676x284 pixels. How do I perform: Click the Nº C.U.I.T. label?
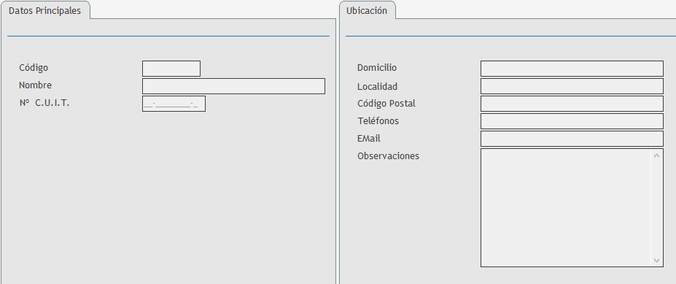pos(44,103)
